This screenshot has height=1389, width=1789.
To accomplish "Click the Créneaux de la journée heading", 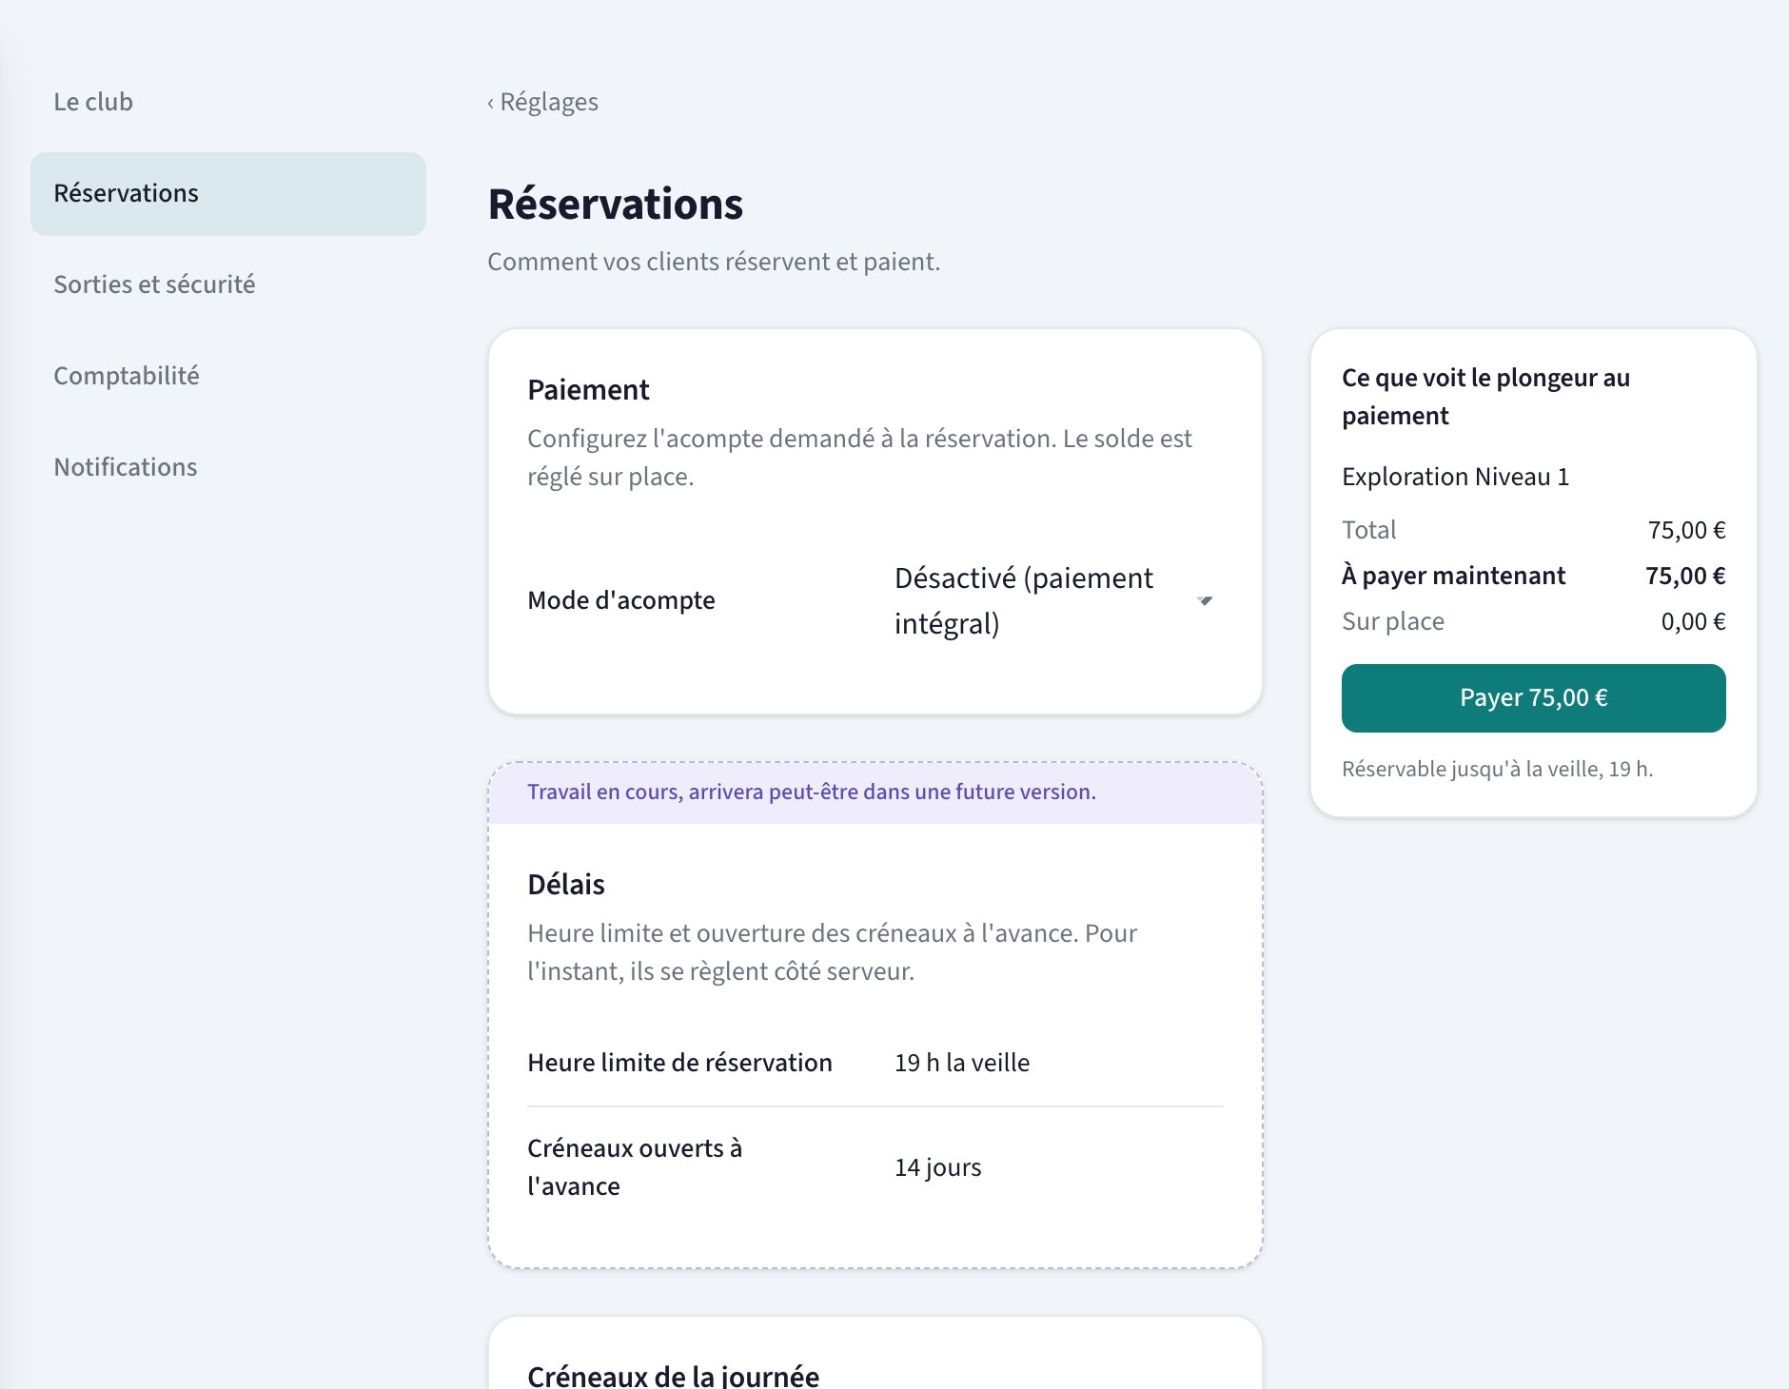I will 673,1376.
